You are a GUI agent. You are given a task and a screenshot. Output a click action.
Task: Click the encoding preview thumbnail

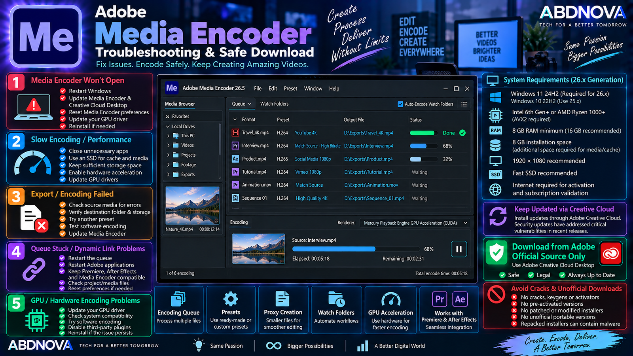click(x=258, y=248)
